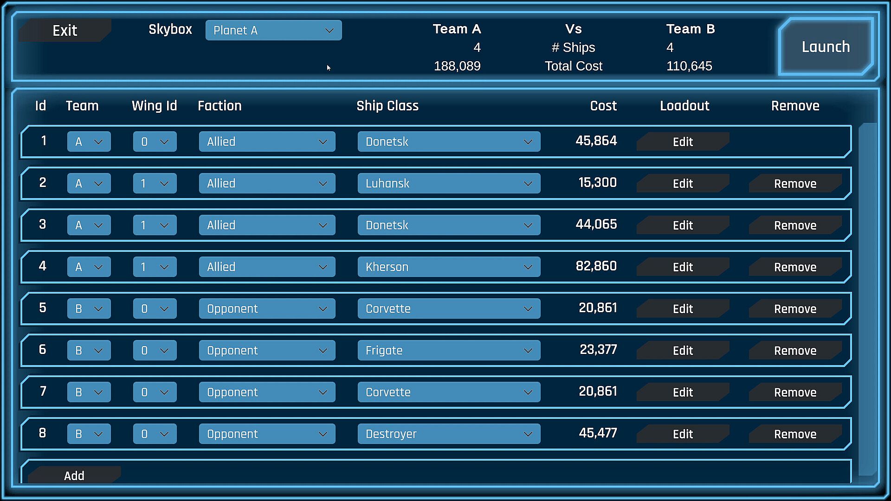Click the Launch button
Viewport: 891px width, 501px height.
point(825,47)
